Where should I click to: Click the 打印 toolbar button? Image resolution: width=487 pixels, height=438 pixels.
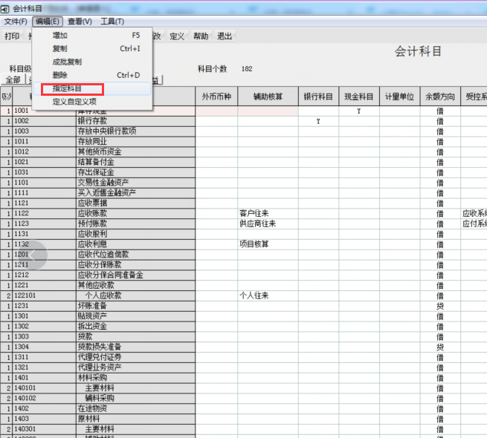[12, 36]
